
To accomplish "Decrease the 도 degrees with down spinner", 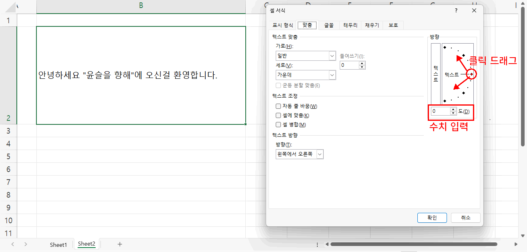I will (453, 113).
